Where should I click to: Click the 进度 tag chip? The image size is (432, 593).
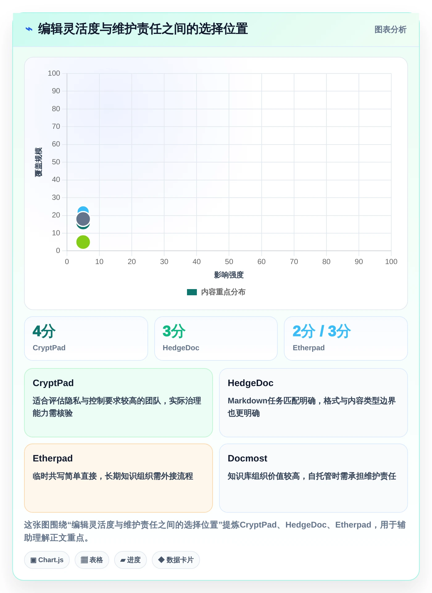131,560
